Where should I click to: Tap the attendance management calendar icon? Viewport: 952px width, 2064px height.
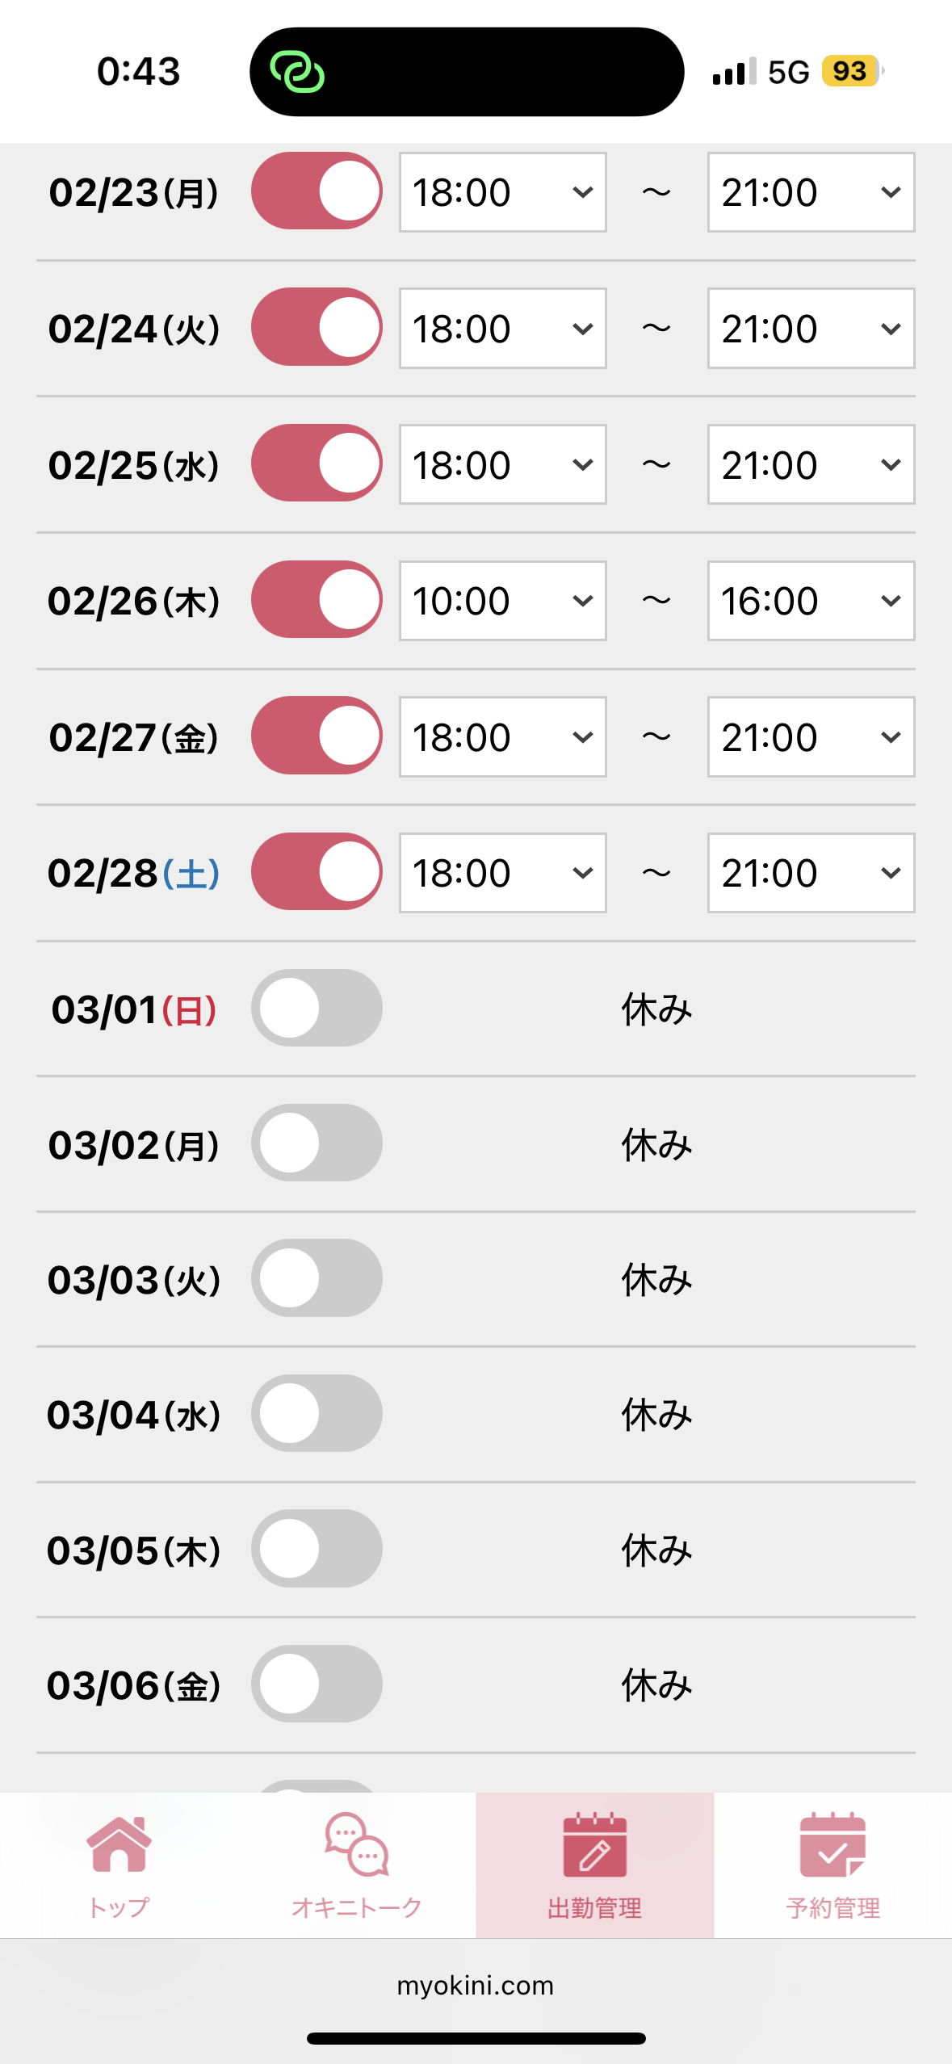(594, 1846)
